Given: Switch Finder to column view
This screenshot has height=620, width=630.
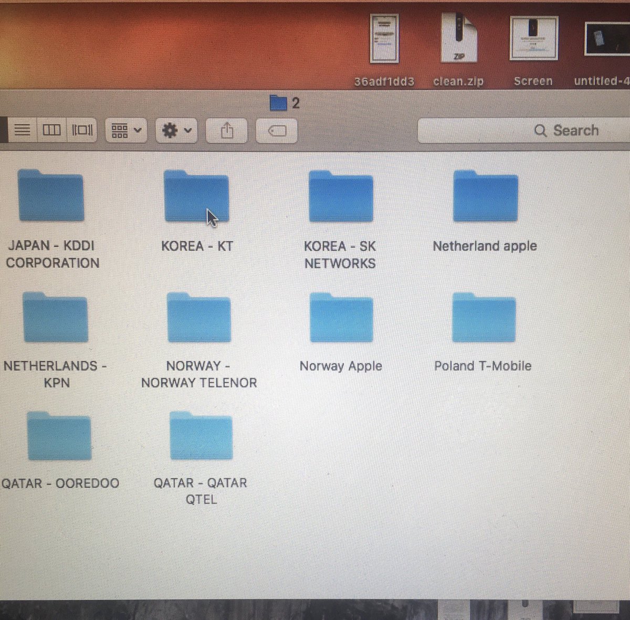Looking at the screenshot, I should (x=51, y=130).
